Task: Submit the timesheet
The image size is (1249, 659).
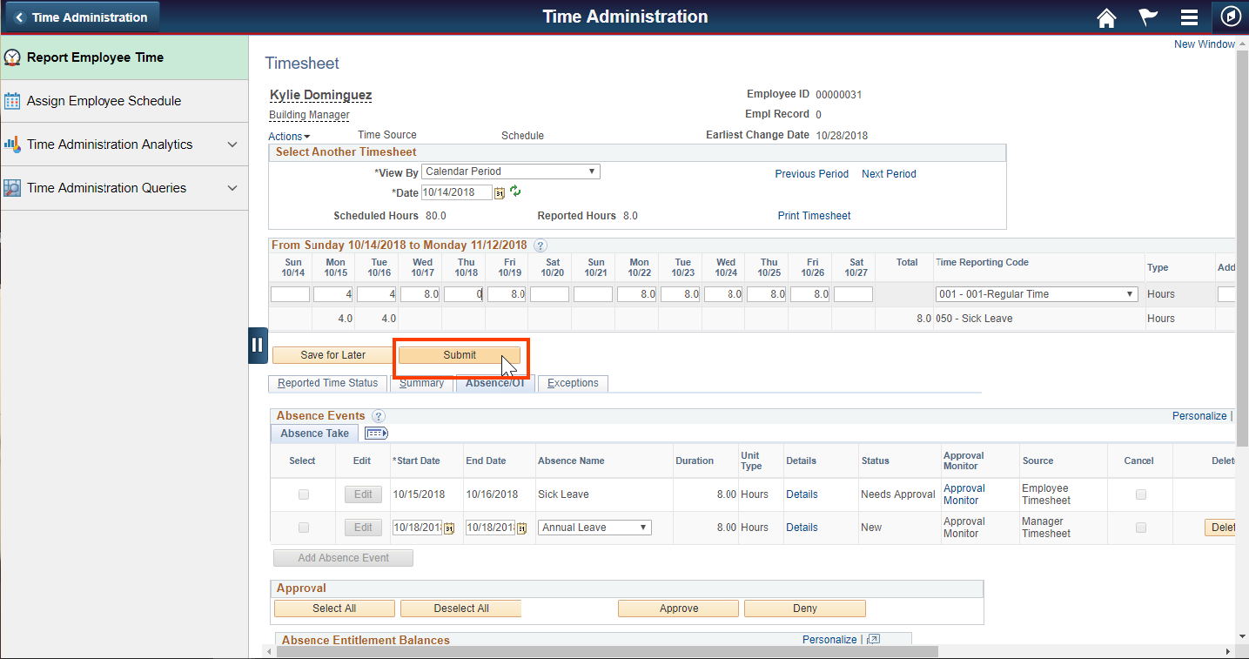Action: click(x=459, y=355)
